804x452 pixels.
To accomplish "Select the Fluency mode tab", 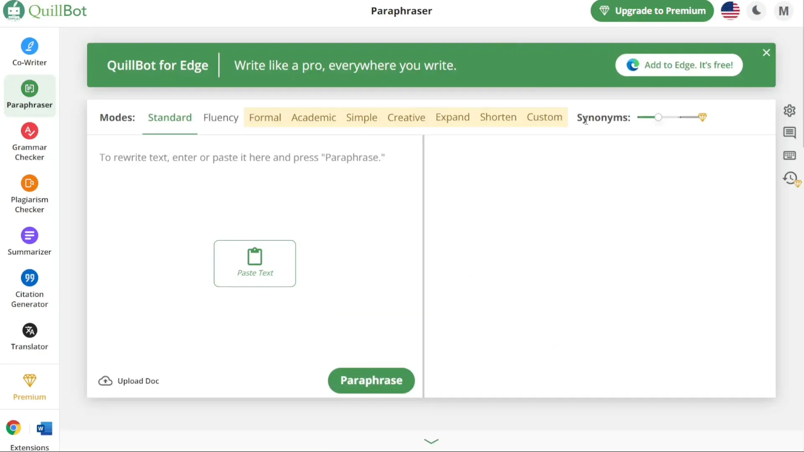I will coord(221,118).
